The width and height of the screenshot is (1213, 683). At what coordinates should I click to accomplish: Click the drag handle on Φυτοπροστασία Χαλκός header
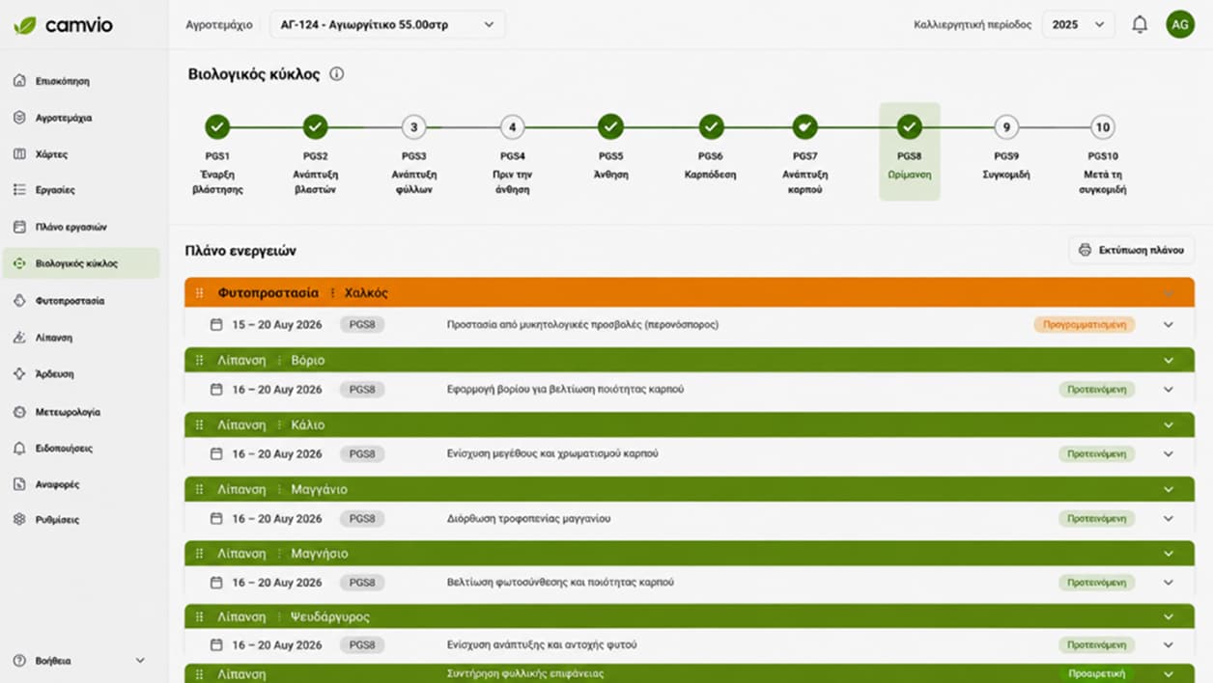tap(199, 293)
